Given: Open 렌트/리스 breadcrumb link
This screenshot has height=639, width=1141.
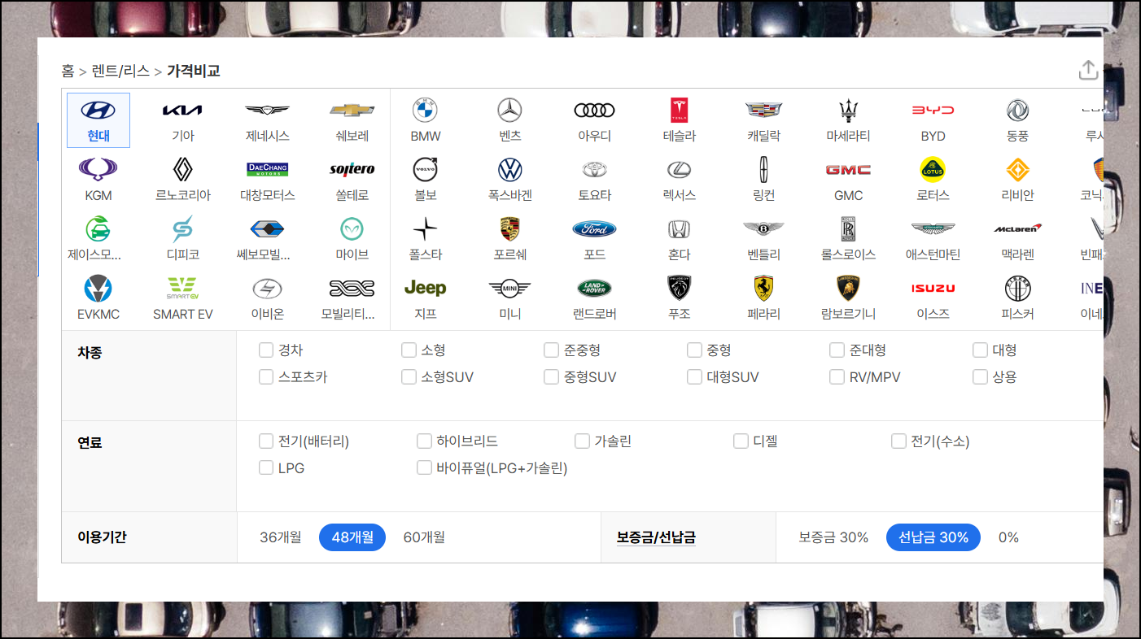Looking at the screenshot, I should [120, 71].
